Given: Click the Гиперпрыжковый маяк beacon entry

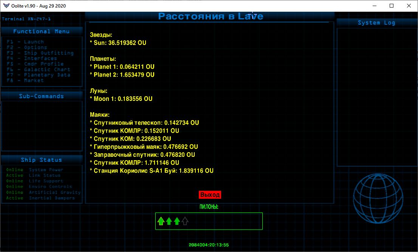Looking at the screenshot, I should click(x=144, y=147).
